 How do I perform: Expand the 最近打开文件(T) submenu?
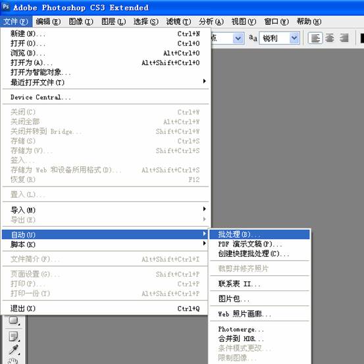(105, 82)
